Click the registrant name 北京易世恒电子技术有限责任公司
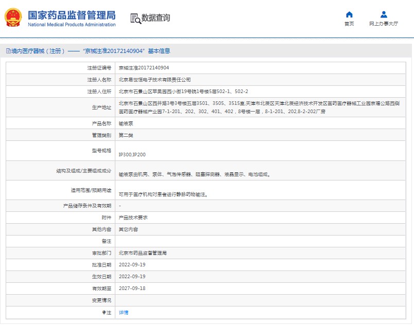 [154, 80]
